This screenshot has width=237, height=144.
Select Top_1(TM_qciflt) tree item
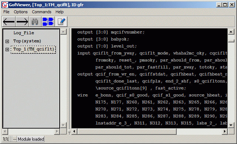pos(33,49)
